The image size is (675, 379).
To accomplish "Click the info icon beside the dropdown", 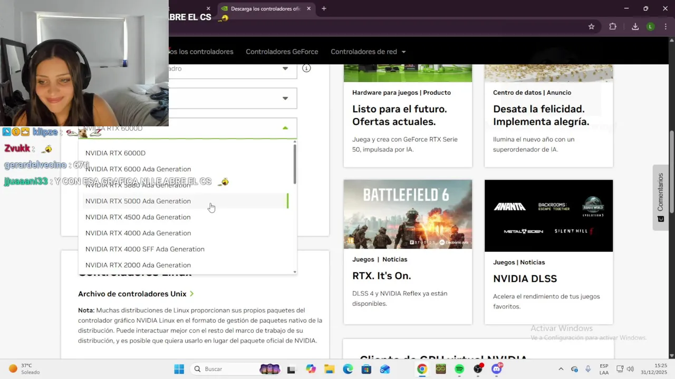I will (x=306, y=68).
